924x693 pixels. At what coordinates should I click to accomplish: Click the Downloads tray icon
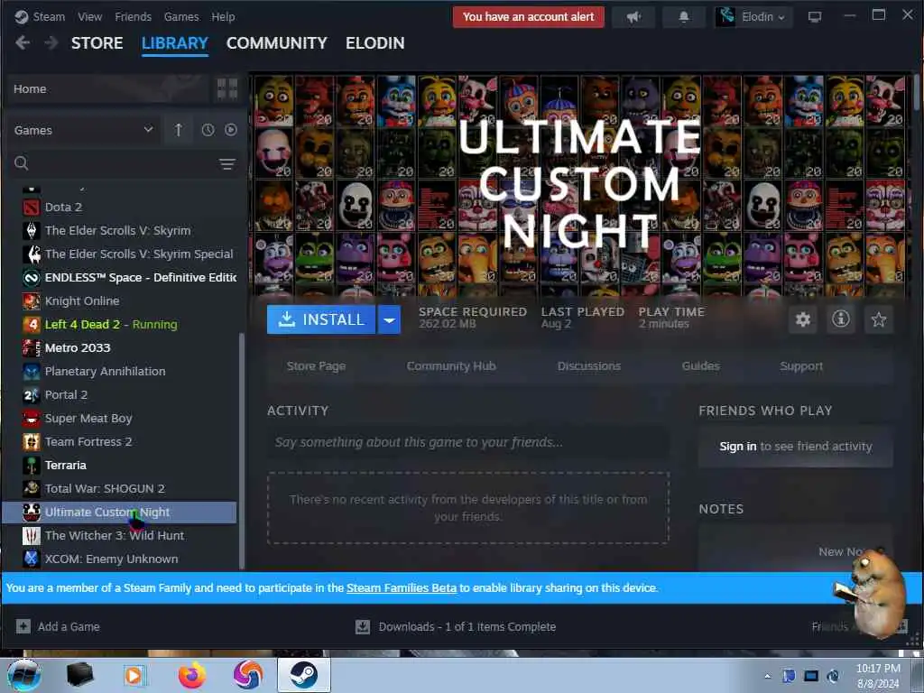click(x=363, y=627)
